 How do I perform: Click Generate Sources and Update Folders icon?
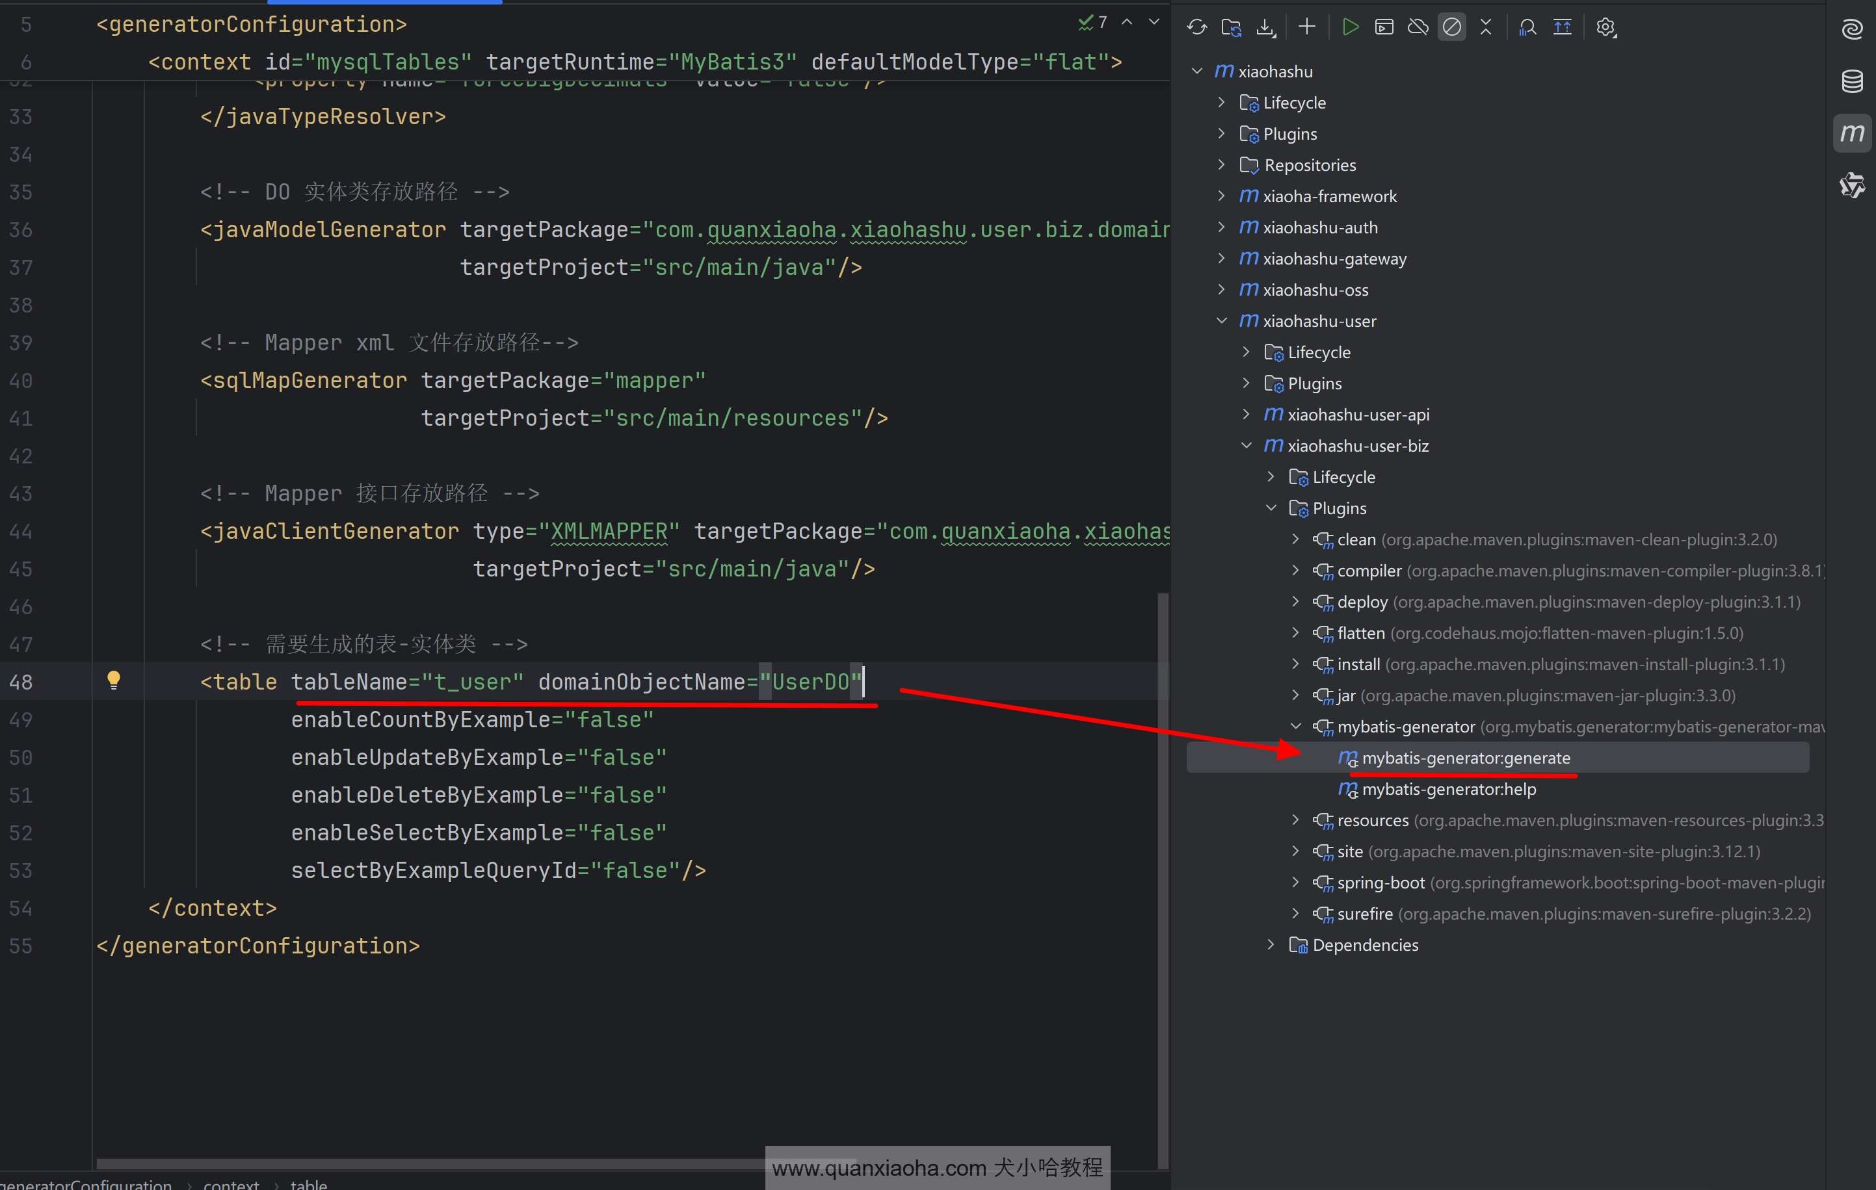[1231, 27]
